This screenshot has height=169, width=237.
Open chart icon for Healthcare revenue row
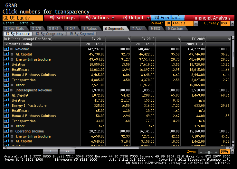pos(6,69)
